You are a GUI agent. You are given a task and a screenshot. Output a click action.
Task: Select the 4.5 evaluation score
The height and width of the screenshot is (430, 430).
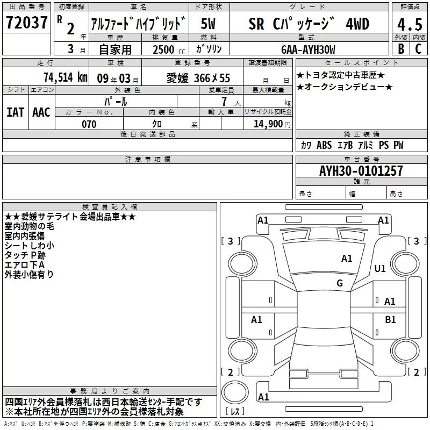click(x=410, y=24)
